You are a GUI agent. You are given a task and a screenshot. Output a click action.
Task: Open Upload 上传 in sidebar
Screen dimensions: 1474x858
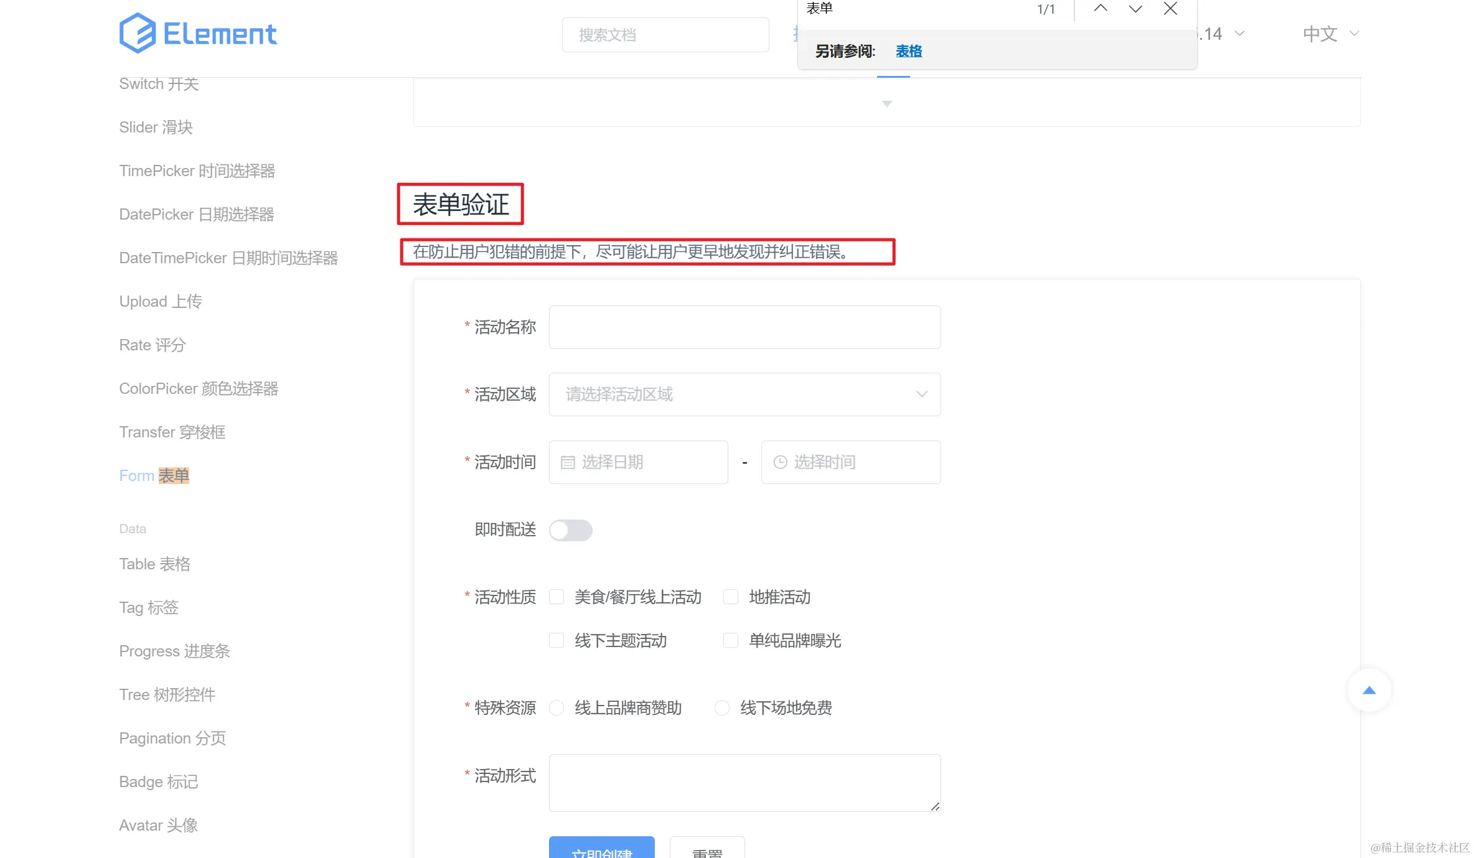click(x=161, y=301)
